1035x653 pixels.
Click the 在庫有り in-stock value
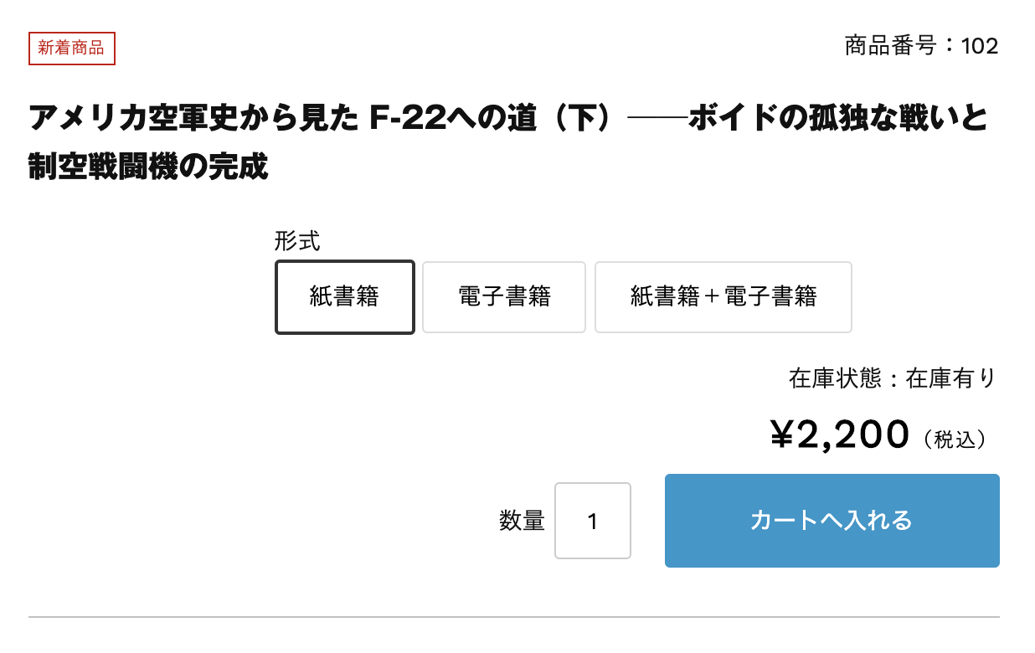click(952, 378)
